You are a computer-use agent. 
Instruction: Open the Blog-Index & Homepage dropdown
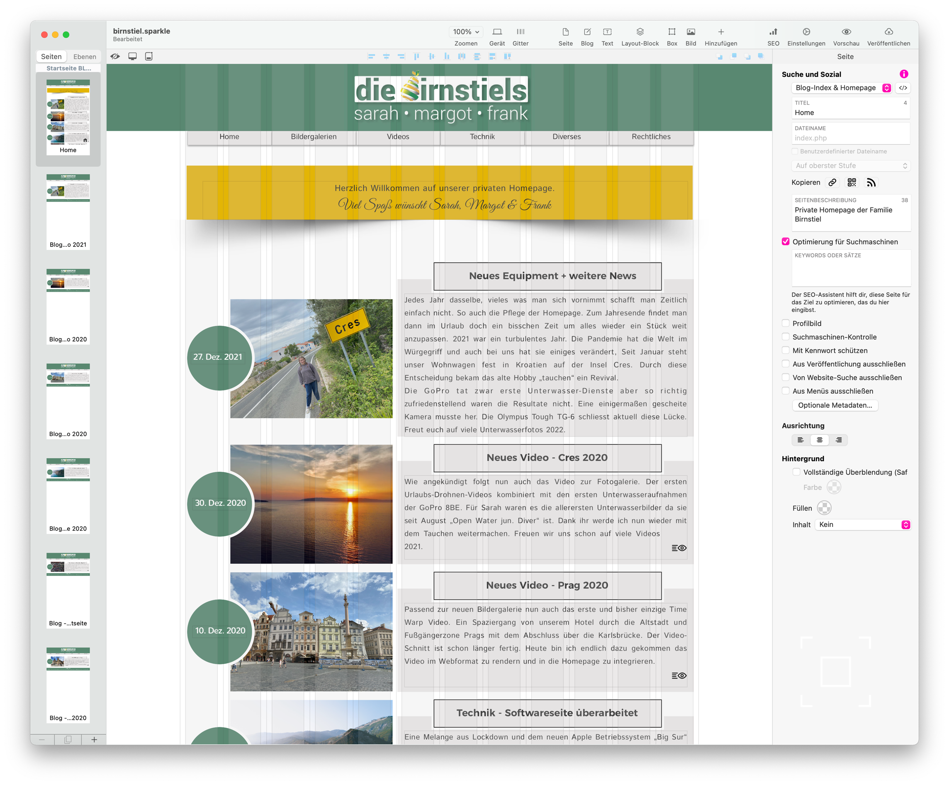[842, 88]
